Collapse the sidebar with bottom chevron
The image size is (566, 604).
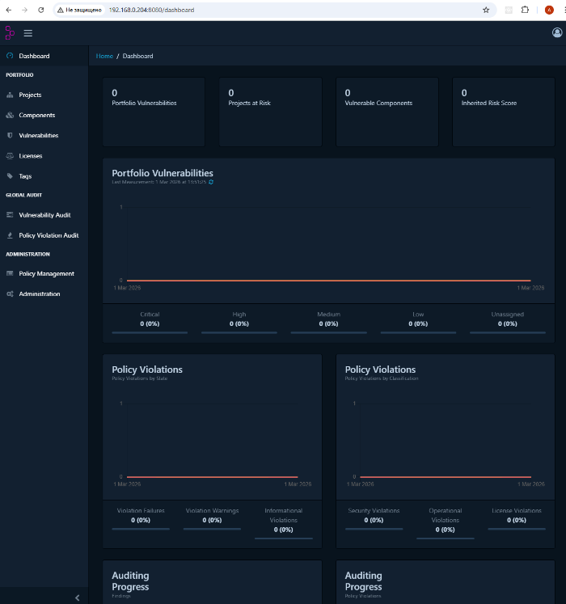pyautogui.click(x=77, y=598)
